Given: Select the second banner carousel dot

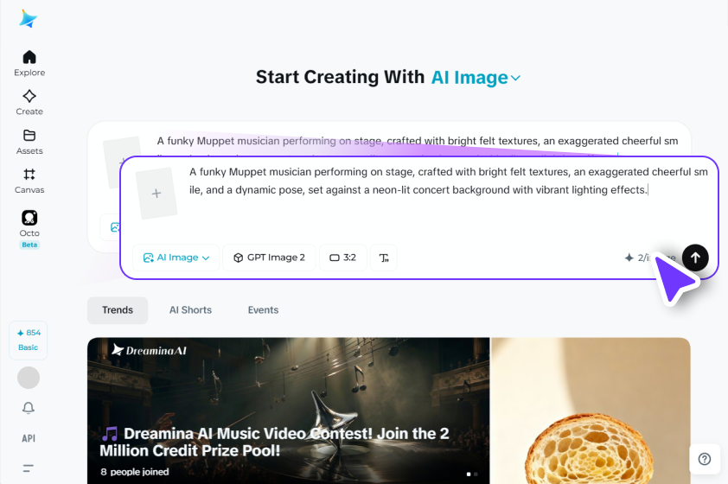Looking at the screenshot, I should 476,474.
